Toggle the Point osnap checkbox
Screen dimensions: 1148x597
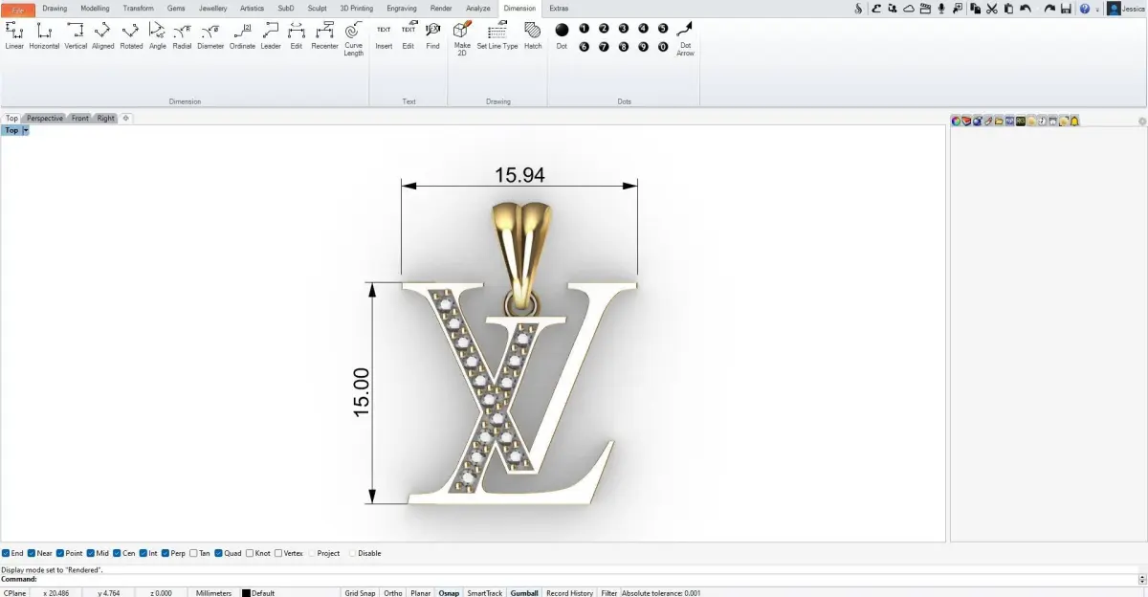click(60, 553)
